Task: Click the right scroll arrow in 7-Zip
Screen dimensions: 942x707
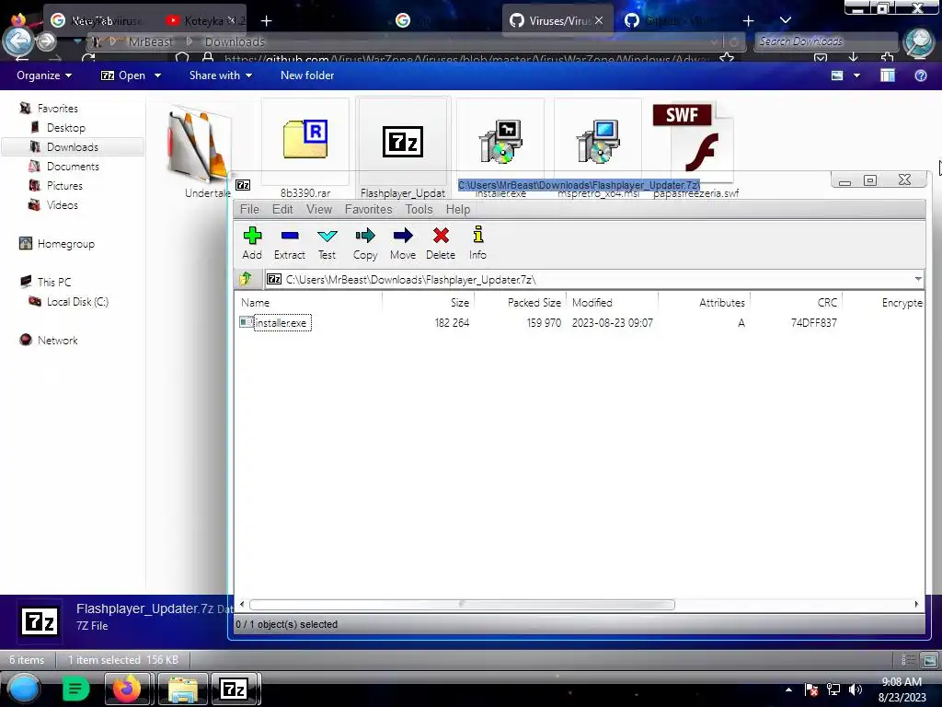Action: [916, 604]
